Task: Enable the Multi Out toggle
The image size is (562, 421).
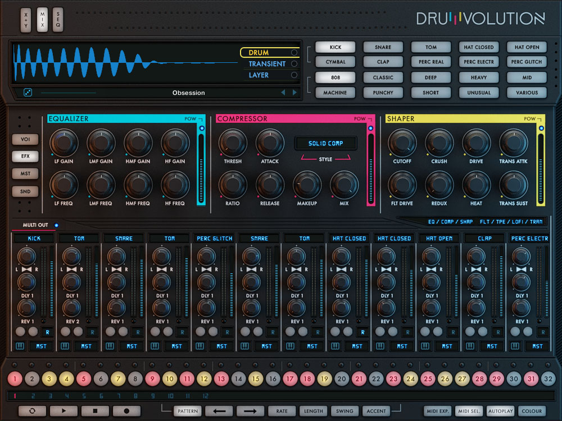Action: [56, 226]
